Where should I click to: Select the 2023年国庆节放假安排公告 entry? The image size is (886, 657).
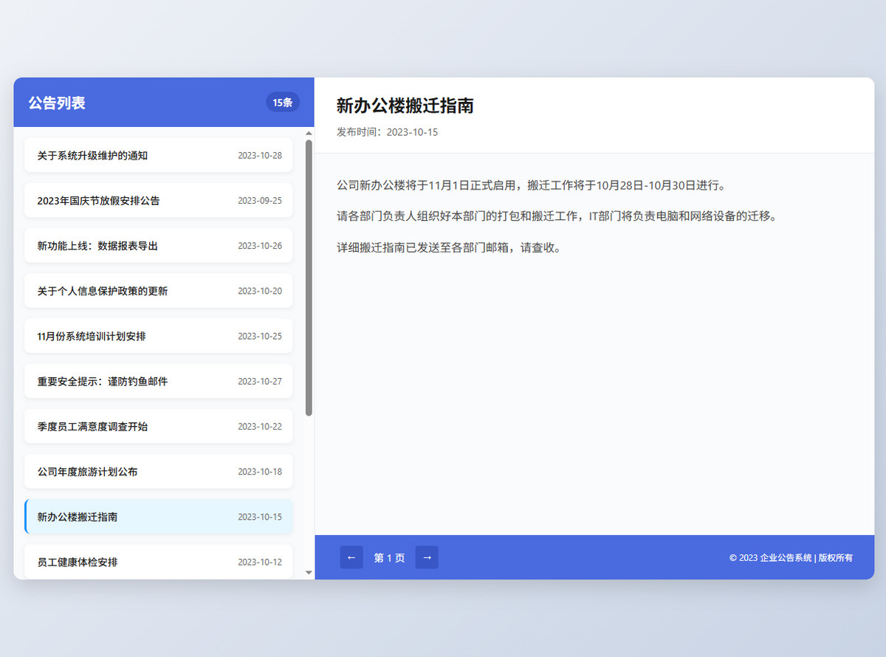coord(158,200)
